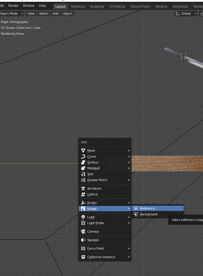
Task: Open the Add menu in viewport header
Action: [56, 13]
